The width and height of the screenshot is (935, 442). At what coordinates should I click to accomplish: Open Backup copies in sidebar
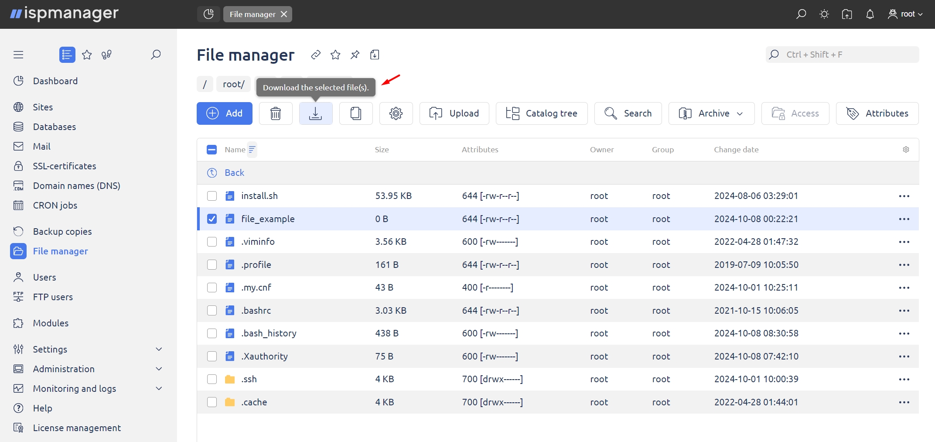[62, 231]
